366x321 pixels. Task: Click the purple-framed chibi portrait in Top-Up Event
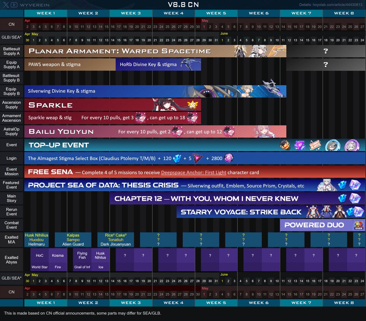pos(352,145)
